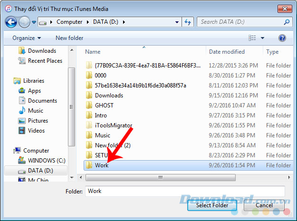Click DATA (D:) in the address breadcrumb
Image resolution: width=297 pixels, height=221 pixels.
(105, 22)
